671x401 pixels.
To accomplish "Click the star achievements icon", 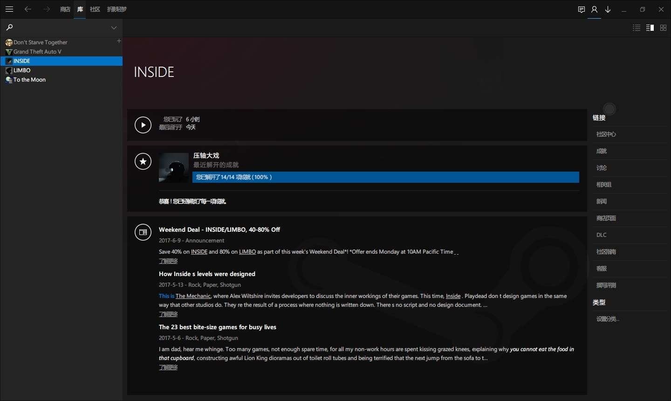I will tap(143, 161).
